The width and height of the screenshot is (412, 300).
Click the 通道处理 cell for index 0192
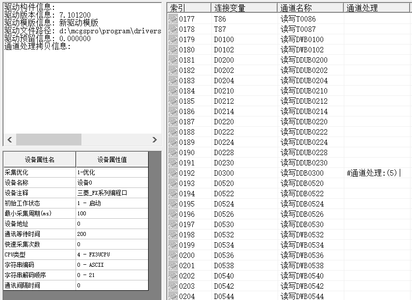[377, 173]
